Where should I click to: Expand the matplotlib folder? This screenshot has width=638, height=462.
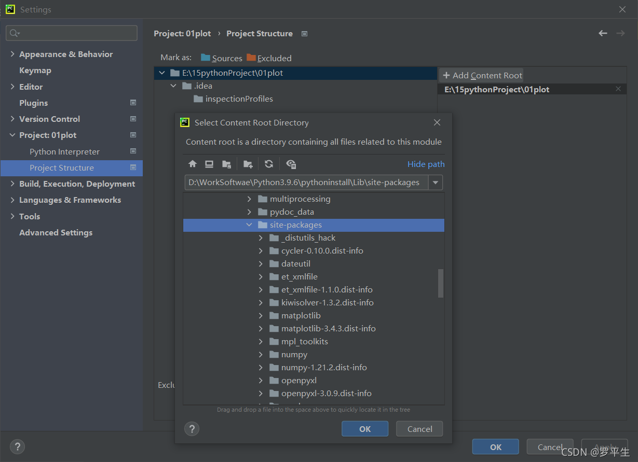(262, 316)
